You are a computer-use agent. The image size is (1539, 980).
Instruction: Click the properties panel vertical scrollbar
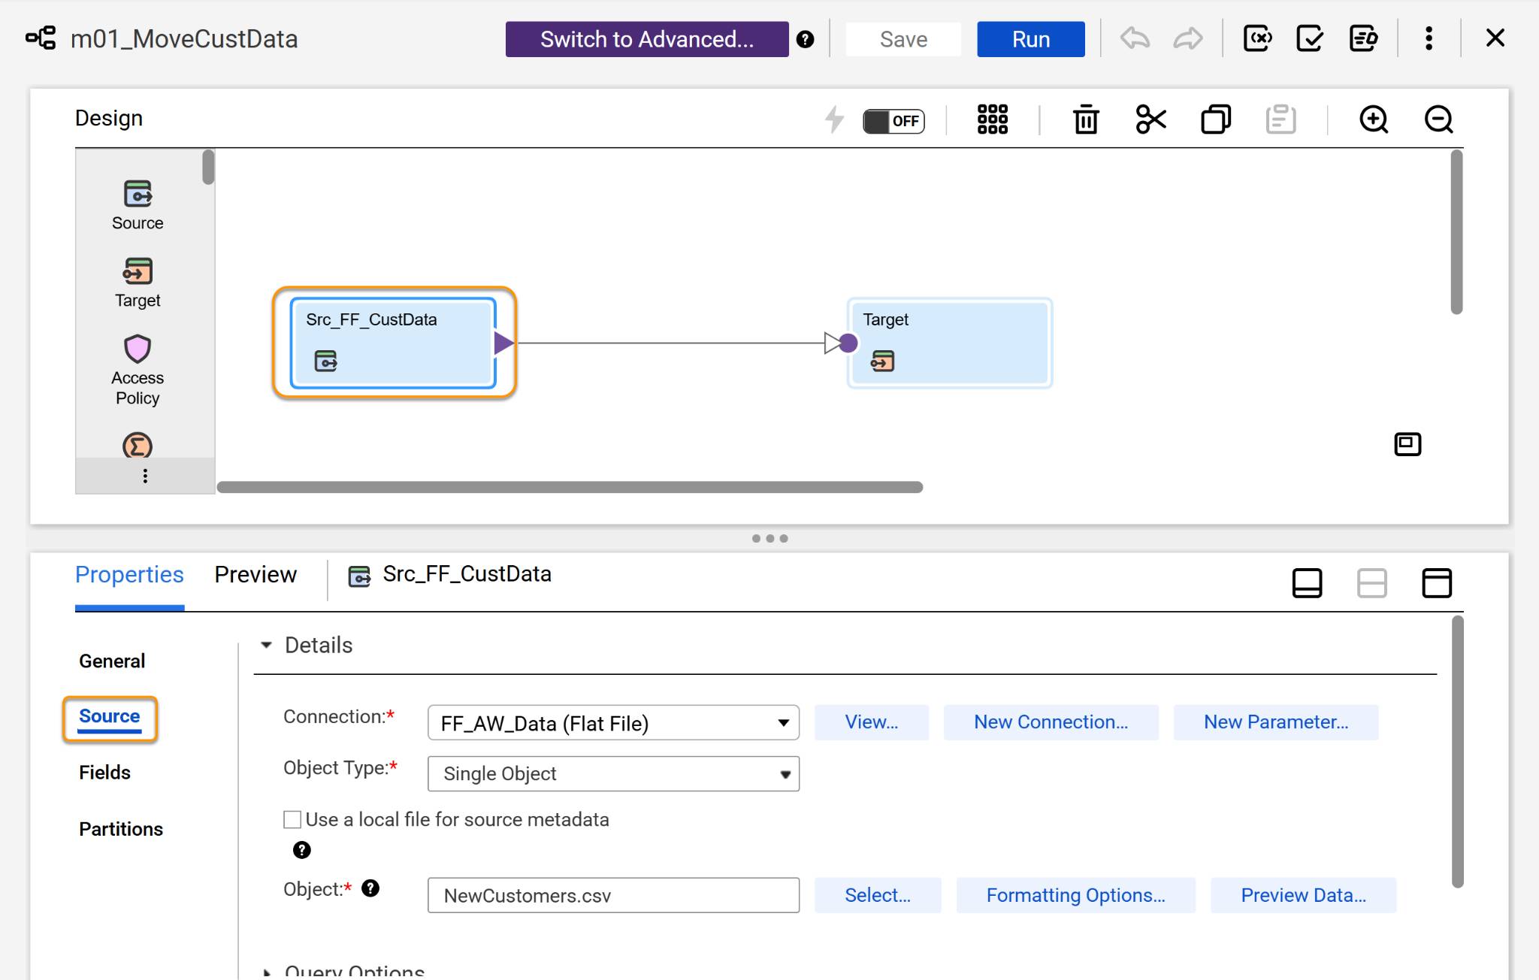(x=1457, y=752)
